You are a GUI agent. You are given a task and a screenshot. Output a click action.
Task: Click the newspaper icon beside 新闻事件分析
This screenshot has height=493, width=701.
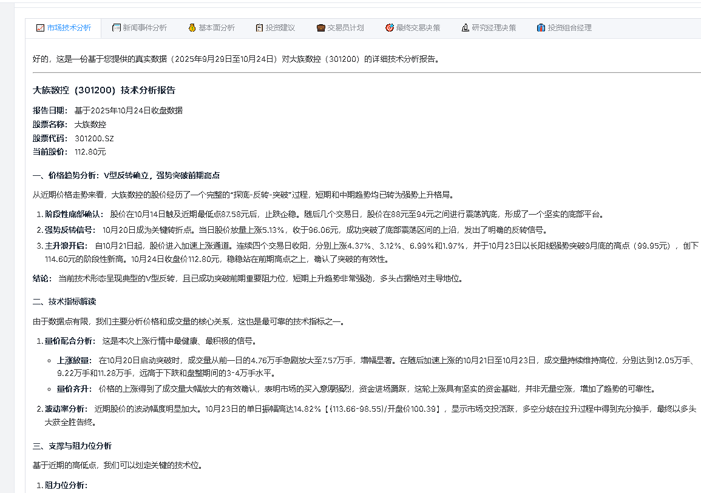[x=117, y=28]
